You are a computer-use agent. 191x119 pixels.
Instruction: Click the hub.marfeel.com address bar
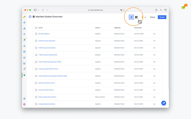(x=95, y=10)
